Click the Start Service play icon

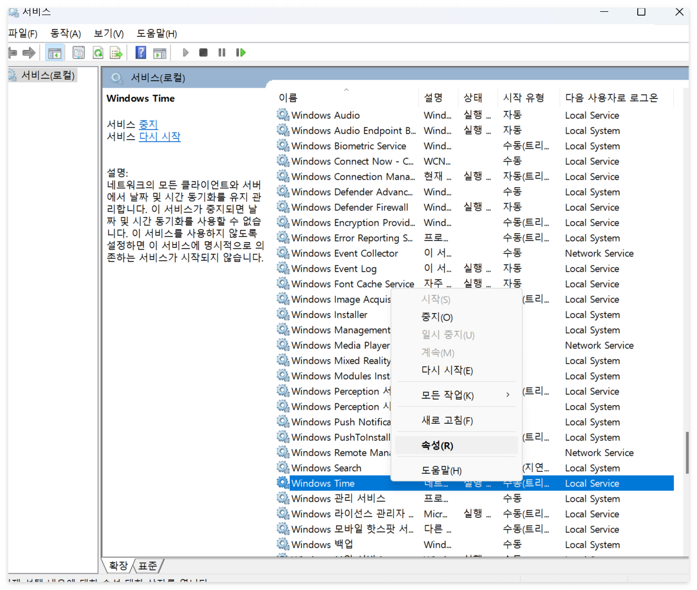[x=186, y=53]
